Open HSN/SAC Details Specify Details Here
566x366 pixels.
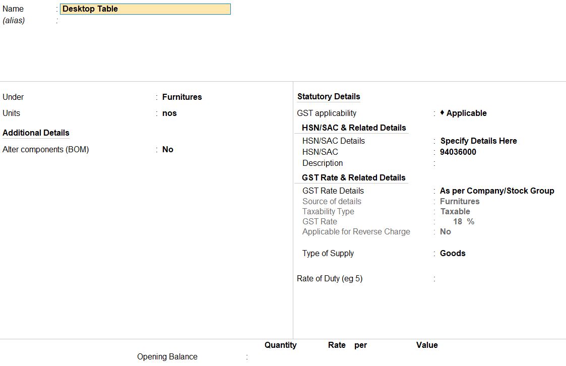pos(479,141)
